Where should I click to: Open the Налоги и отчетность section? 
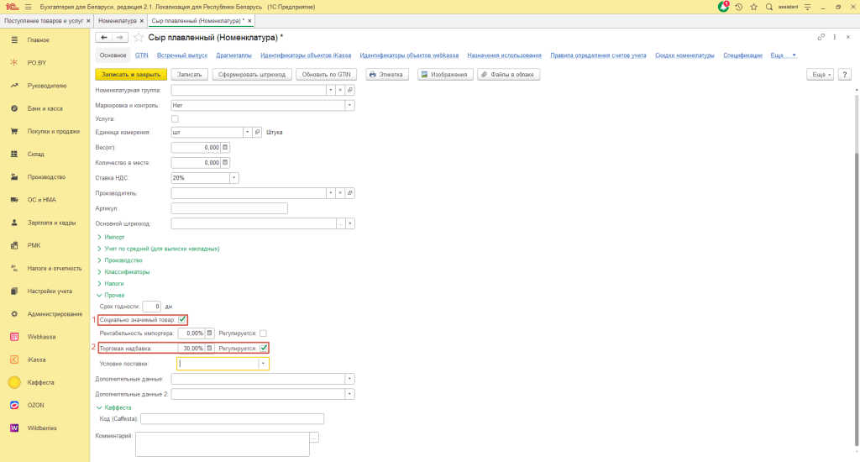coord(55,268)
